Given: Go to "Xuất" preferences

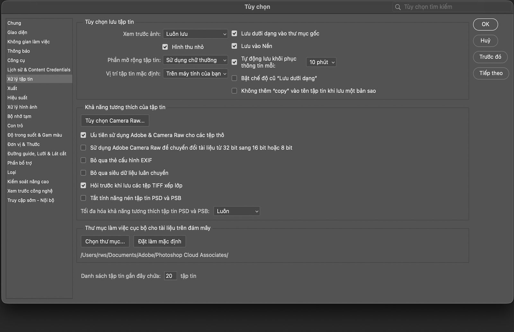Looking at the screenshot, I should [x=39, y=88].
